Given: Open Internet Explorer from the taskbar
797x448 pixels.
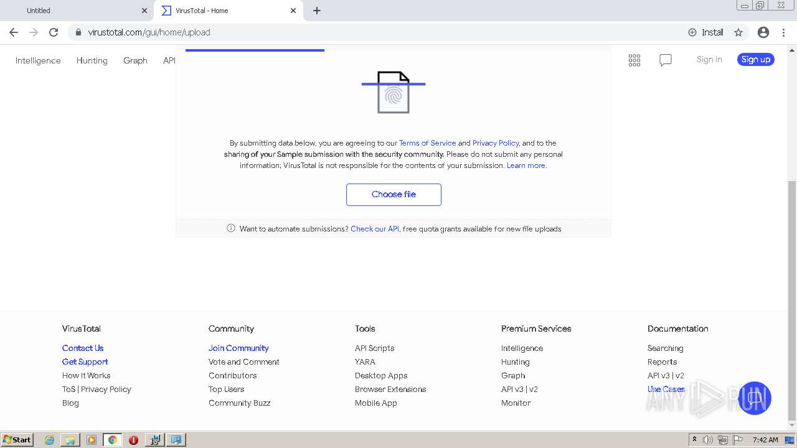Looking at the screenshot, I should [x=49, y=440].
